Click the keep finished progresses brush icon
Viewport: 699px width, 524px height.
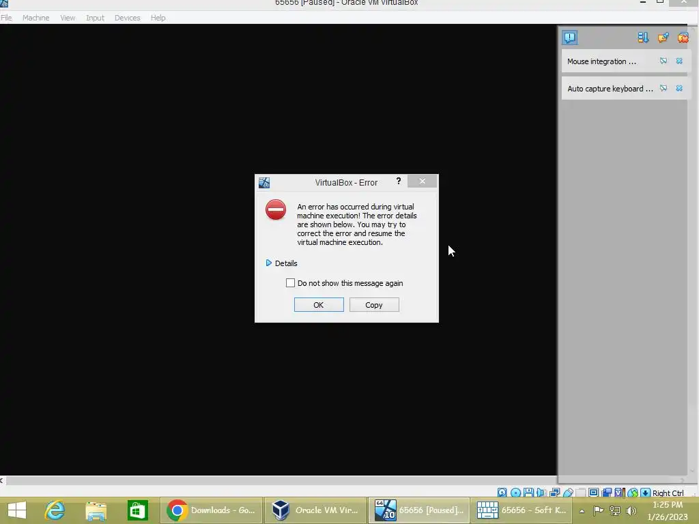pyautogui.click(x=663, y=38)
